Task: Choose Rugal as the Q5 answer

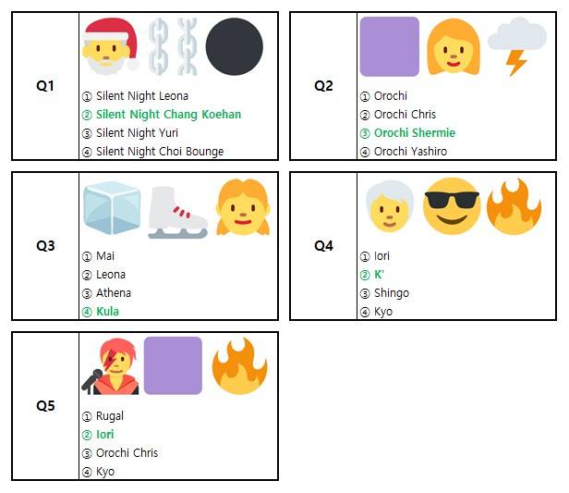Action: coord(109,416)
